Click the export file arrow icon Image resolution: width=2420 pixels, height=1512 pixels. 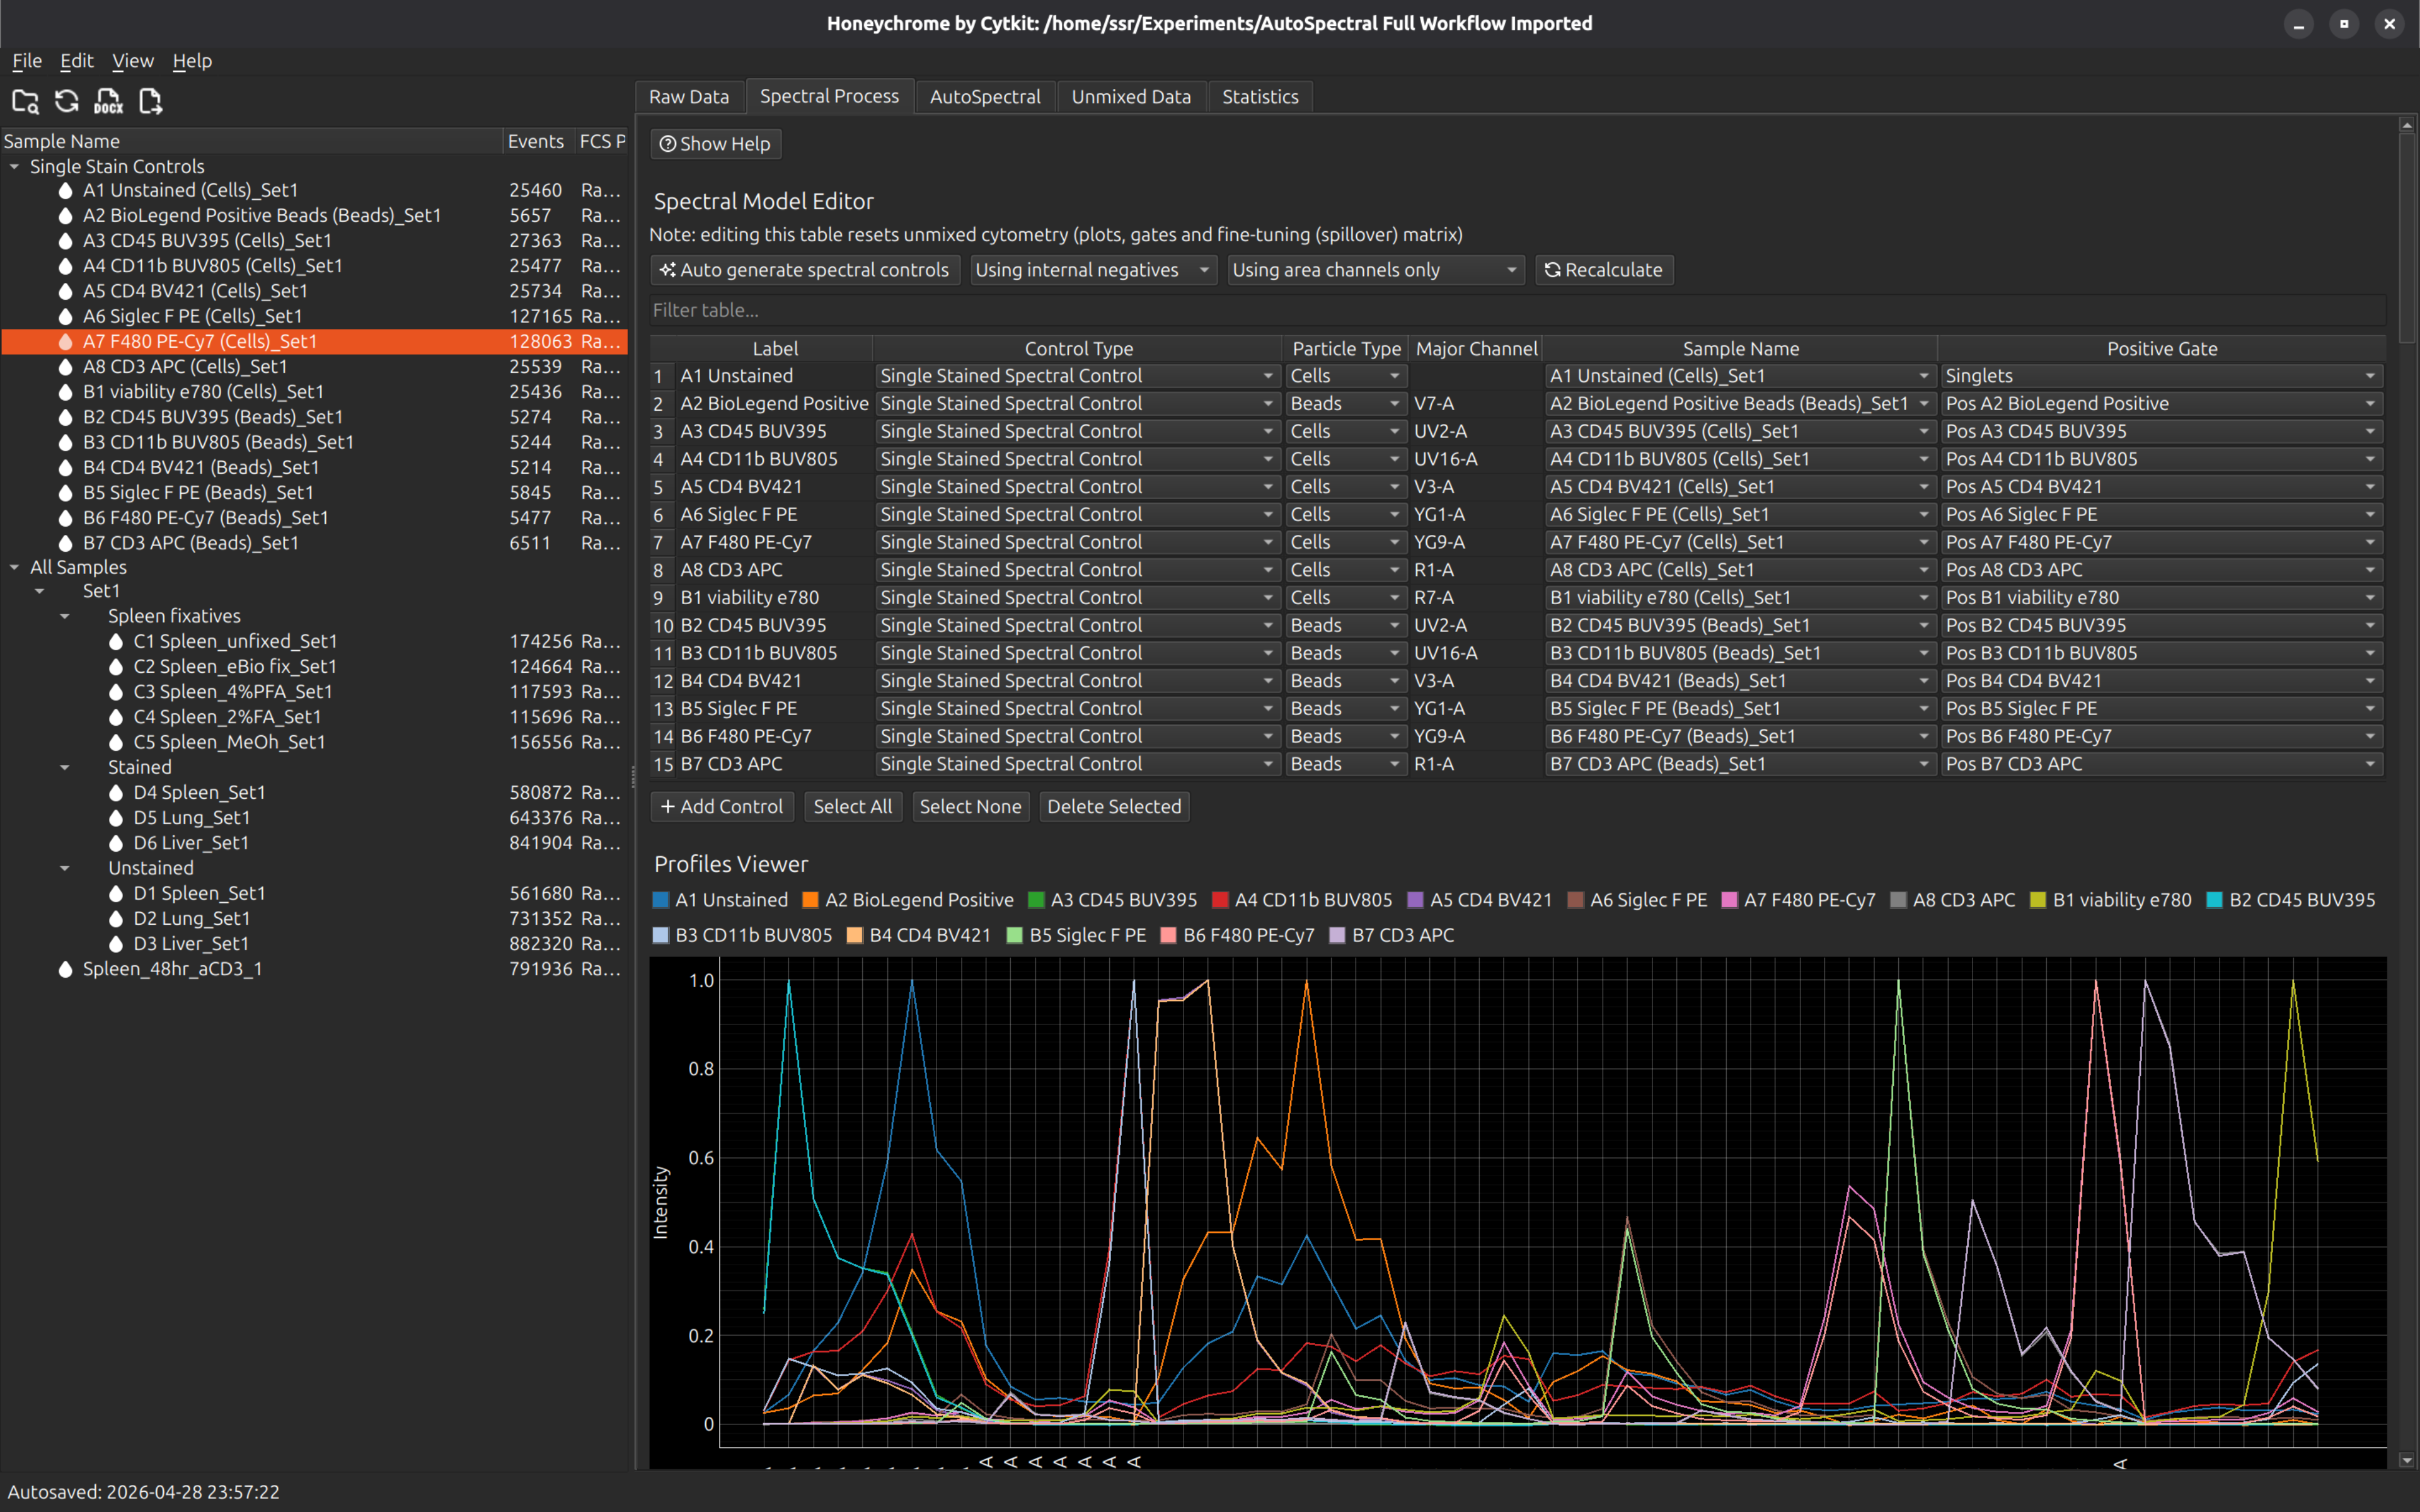150,101
